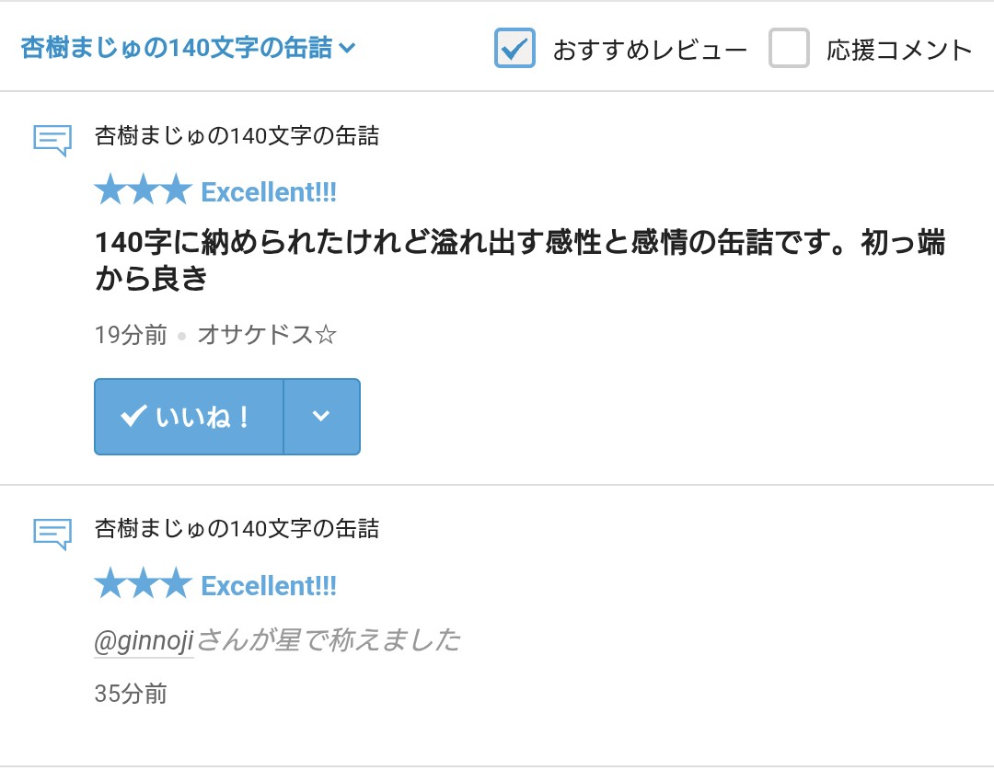Click the three stars above the 19分前 review
This screenshot has height=782, width=994.
pyautogui.click(x=143, y=191)
